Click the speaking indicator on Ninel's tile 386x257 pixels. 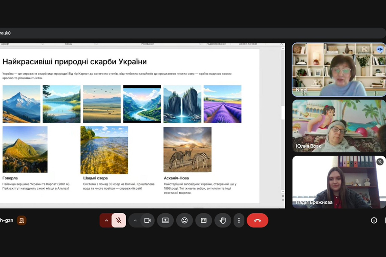pos(380,49)
